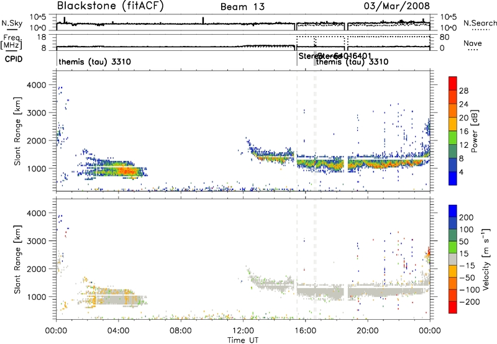Viewport: 497px width, 344px height.
Task: Click the "Slant Range [km]" label of the power panel
Action: (x=17, y=131)
